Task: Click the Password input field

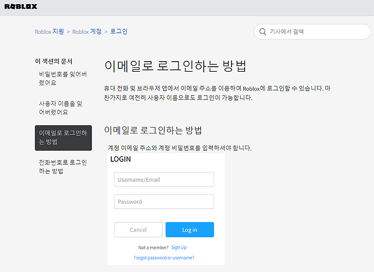Action: [164, 202]
